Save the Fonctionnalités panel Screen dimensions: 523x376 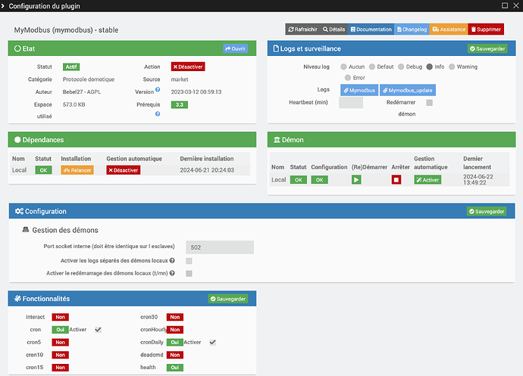point(228,299)
